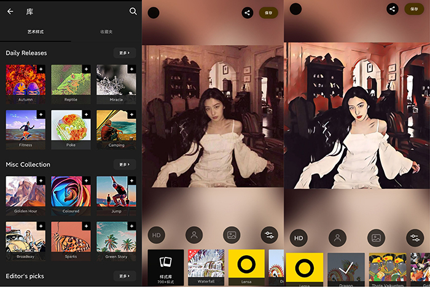
Task: Expand Editor's picks with 更多
Action: point(124,276)
